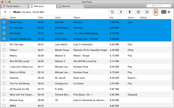174x108 pixels.
Task: Check the Misery song checkbox
Action: click(4, 55)
